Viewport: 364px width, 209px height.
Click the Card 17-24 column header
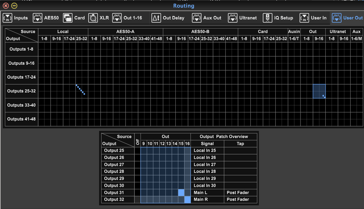[x=269, y=39]
